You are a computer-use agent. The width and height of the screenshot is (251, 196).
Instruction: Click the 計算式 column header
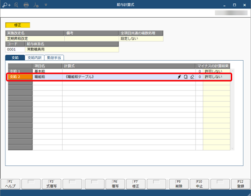tap(129, 66)
